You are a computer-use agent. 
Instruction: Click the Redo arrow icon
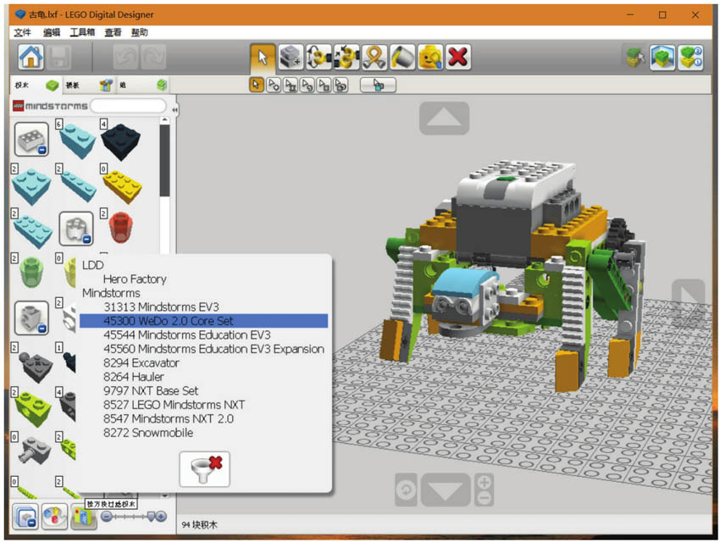tap(153, 58)
